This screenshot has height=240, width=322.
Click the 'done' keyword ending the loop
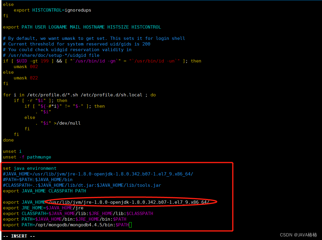[8, 140]
